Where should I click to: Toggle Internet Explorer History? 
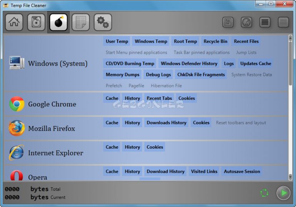coord(132,147)
